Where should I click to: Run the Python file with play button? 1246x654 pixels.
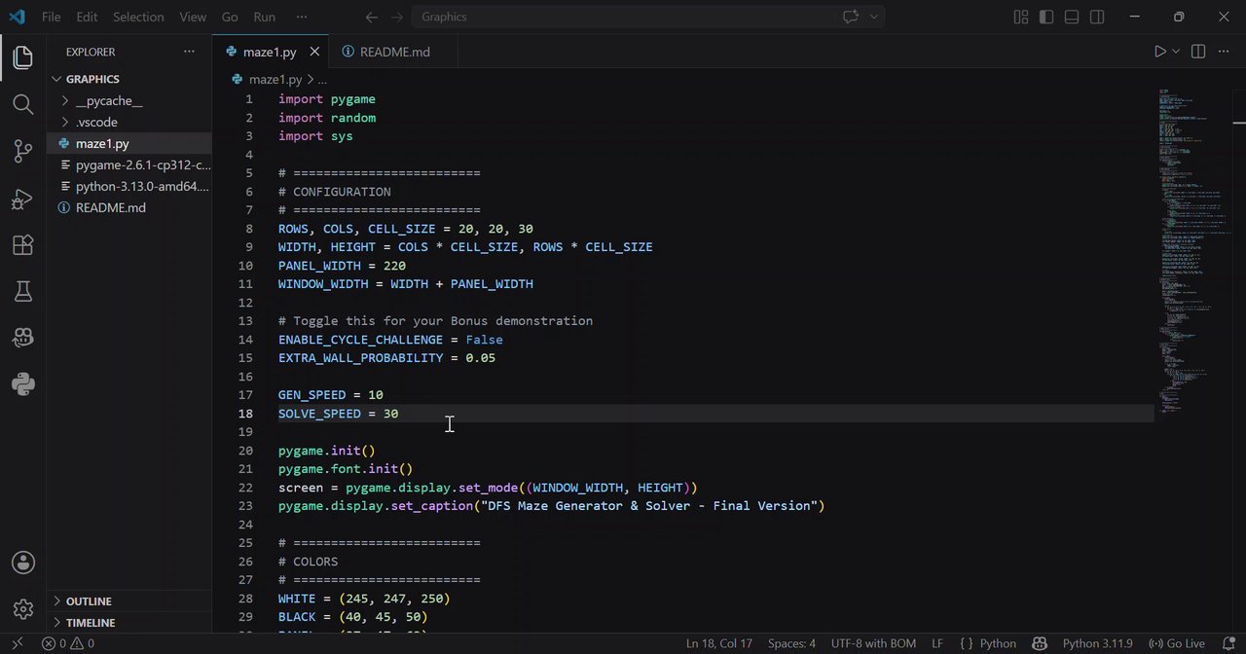[1159, 52]
